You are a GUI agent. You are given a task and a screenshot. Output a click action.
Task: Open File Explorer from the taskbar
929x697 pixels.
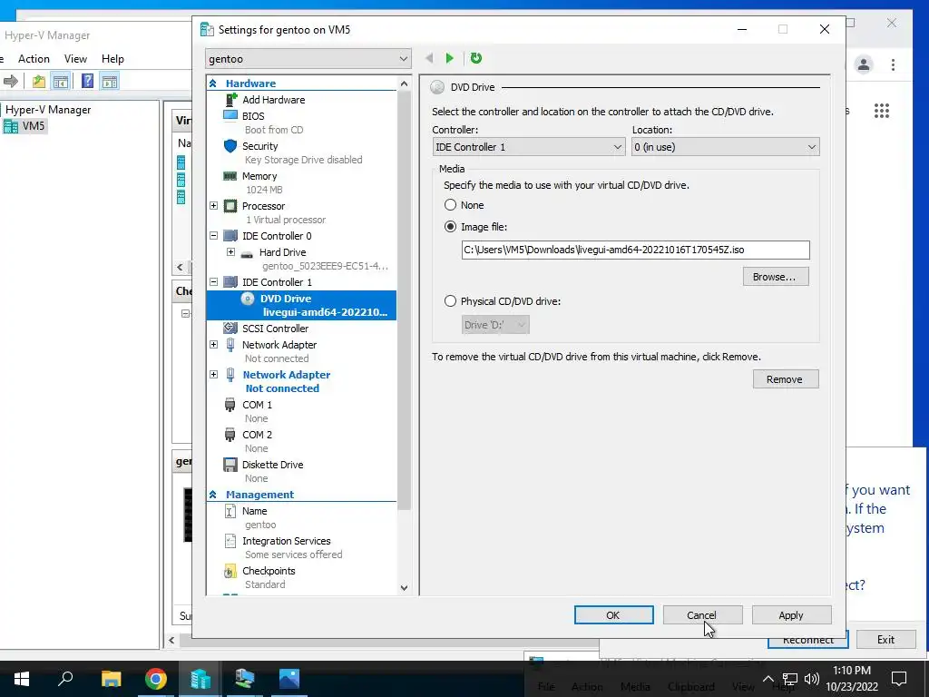[x=111, y=679]
